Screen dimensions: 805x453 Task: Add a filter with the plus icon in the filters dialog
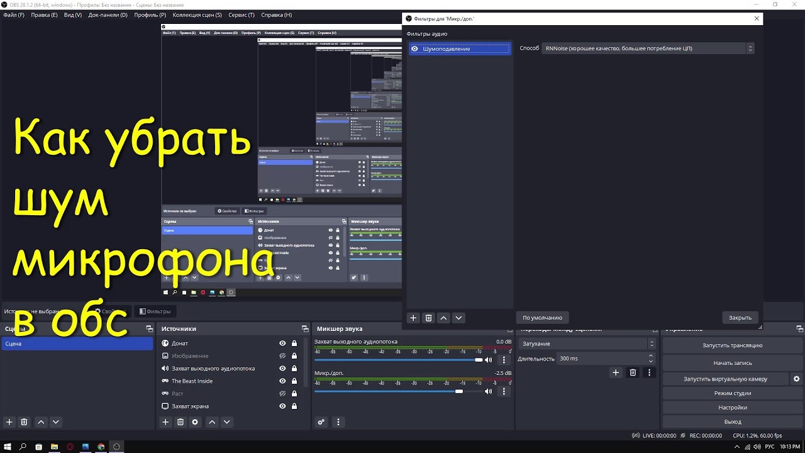tap(413, 318)
